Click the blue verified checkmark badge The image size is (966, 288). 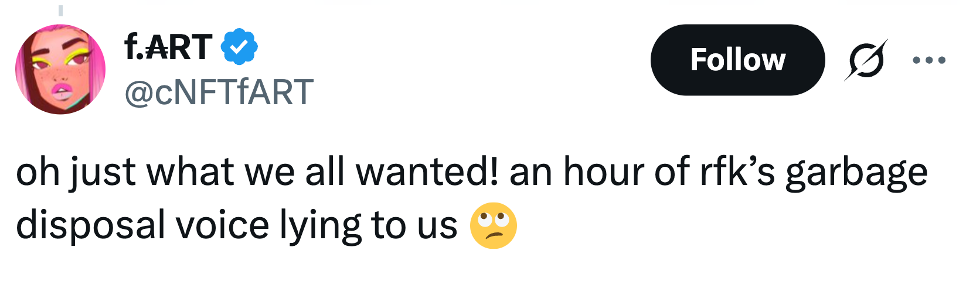tap(239, 47)
